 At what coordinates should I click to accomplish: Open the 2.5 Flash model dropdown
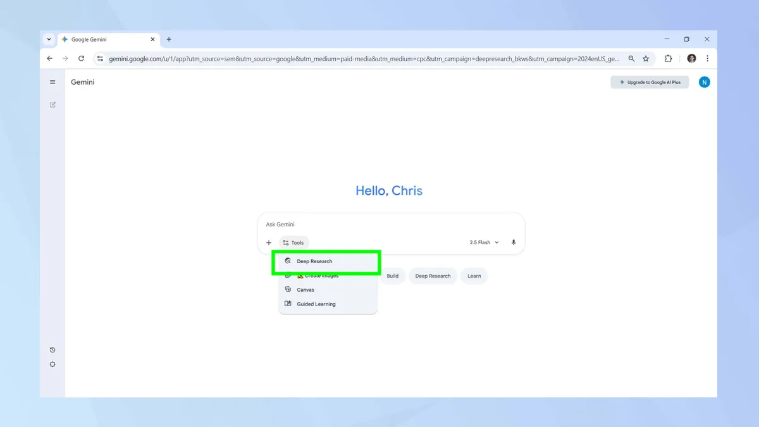coord(484,242)
